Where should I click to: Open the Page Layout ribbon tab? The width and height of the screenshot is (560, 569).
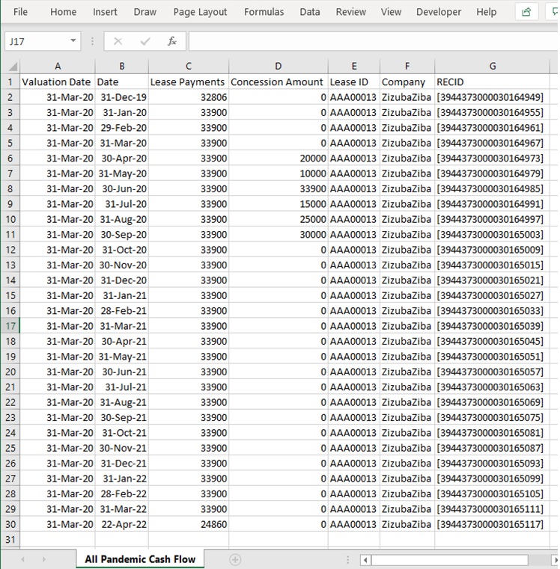click(x=200, y=12)
